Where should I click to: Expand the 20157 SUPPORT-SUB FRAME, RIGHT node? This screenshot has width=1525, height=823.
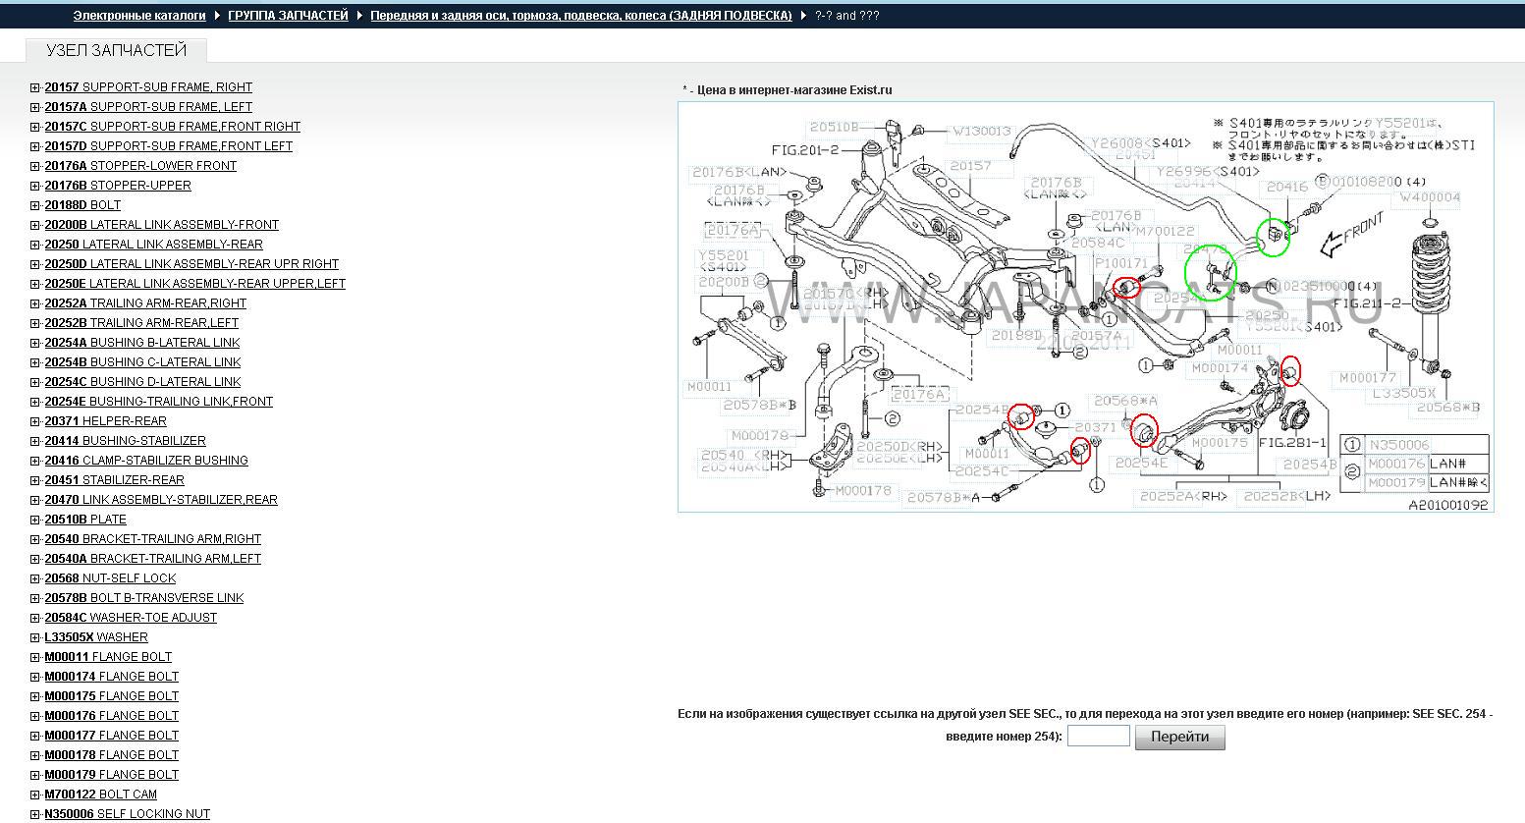pos(35,87)
